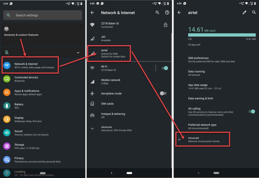Image resolution: width=259 pixels, height=178 pixels.
Task: Open Apps & notifications settings
Action: click(43, 92)
